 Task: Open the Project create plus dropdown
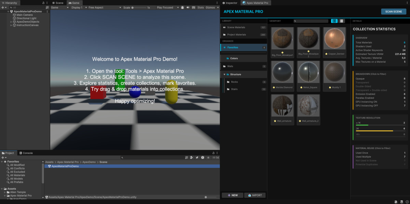pyautogui.click(x=3, y=158)
